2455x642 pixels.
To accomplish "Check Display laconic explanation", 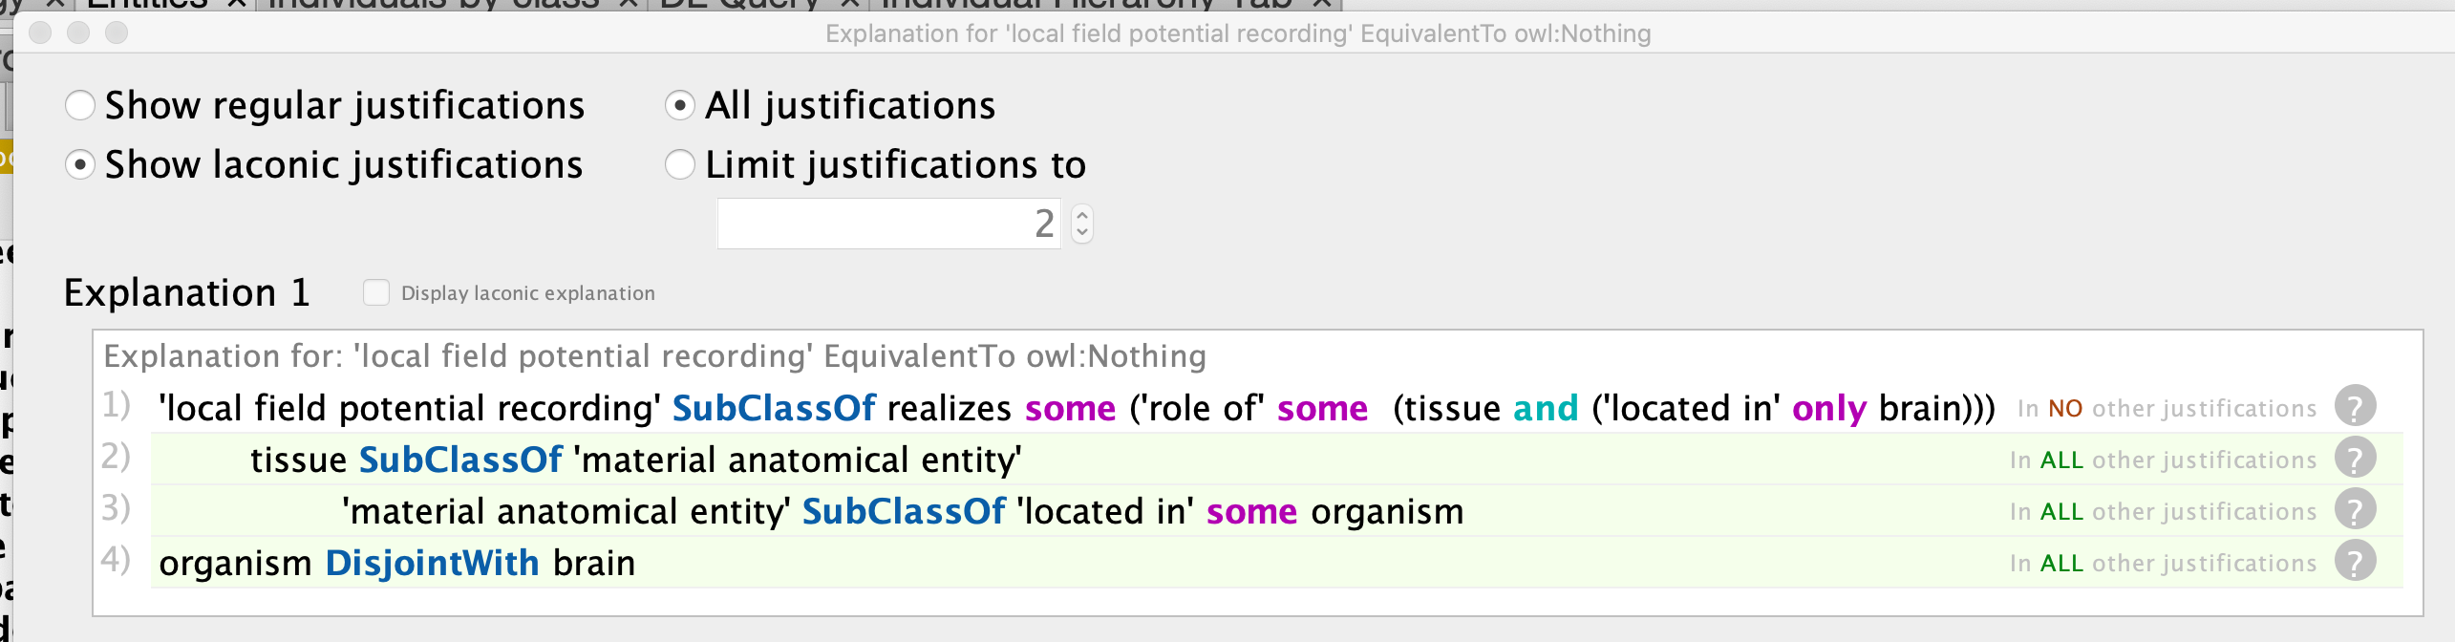I will pyautogui.click(x=377, y=292).
